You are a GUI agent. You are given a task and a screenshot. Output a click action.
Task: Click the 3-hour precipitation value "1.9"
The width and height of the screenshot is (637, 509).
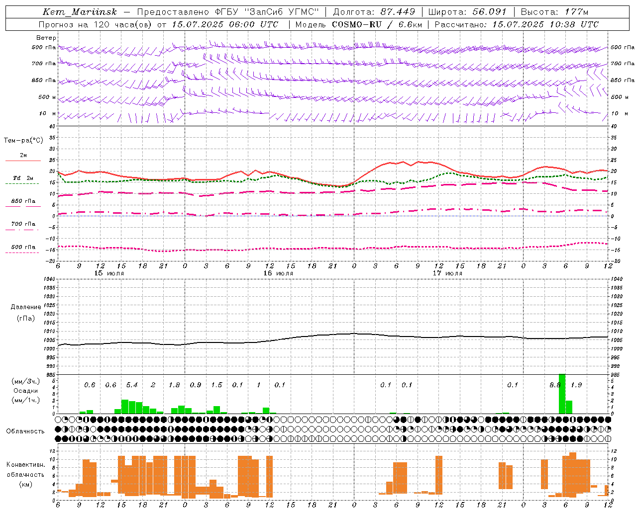click(x=576, y=385)
